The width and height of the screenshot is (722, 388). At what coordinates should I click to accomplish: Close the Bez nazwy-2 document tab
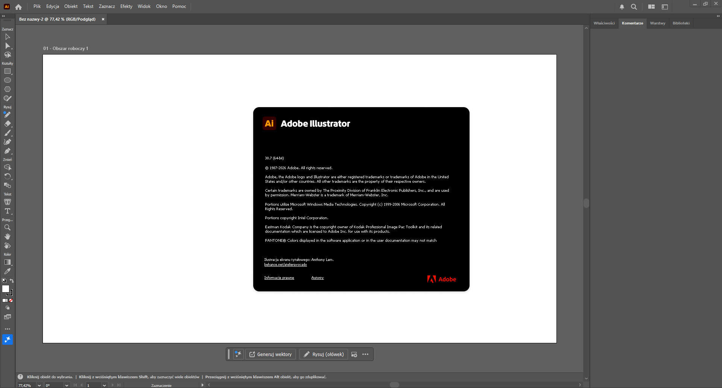click(103, 19)
